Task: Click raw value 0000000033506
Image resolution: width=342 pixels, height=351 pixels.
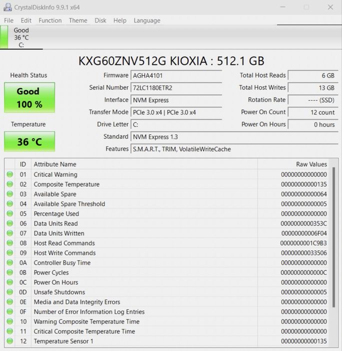Action: (x=304, y=253)
